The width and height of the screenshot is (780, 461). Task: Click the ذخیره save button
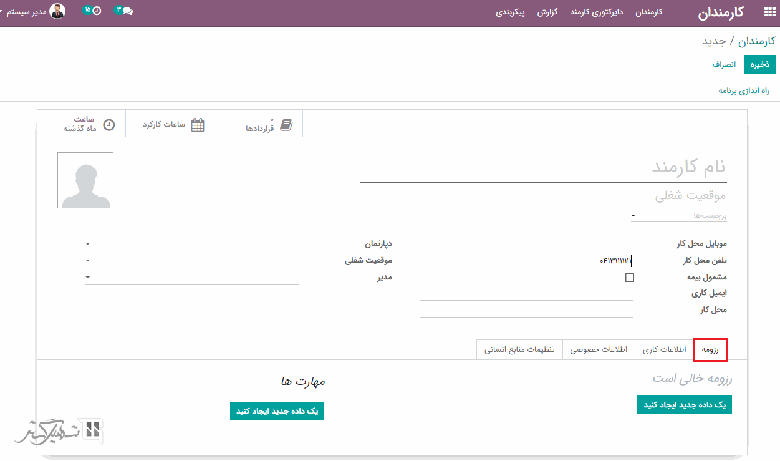759,64
